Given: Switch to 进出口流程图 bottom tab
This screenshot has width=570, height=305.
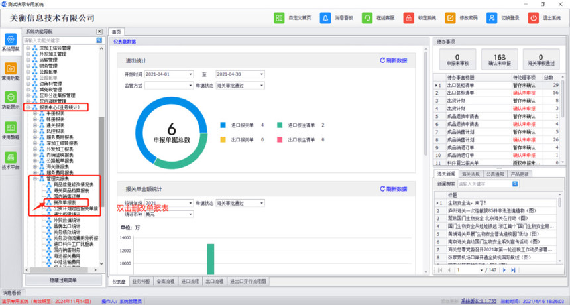Looking at the screenshot, I should pos(249,281).
